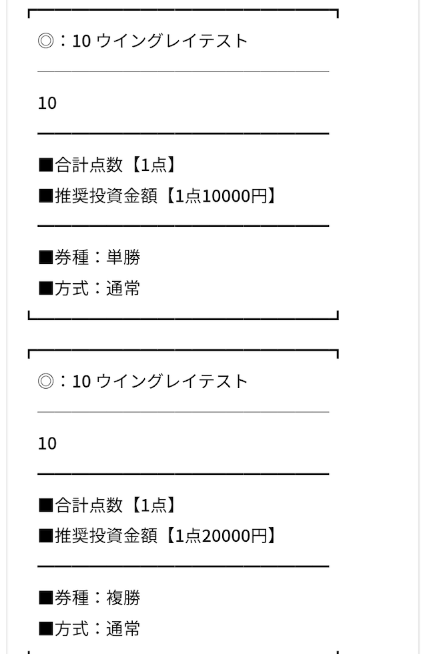The height and width of the screenshot is (654, 427).
Task: Click the standalone number 10 in 単勝 card
Action: [47, 104]
